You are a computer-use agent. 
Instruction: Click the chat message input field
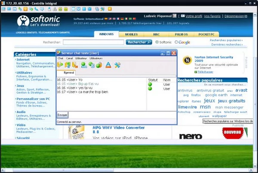coord(123,115)
